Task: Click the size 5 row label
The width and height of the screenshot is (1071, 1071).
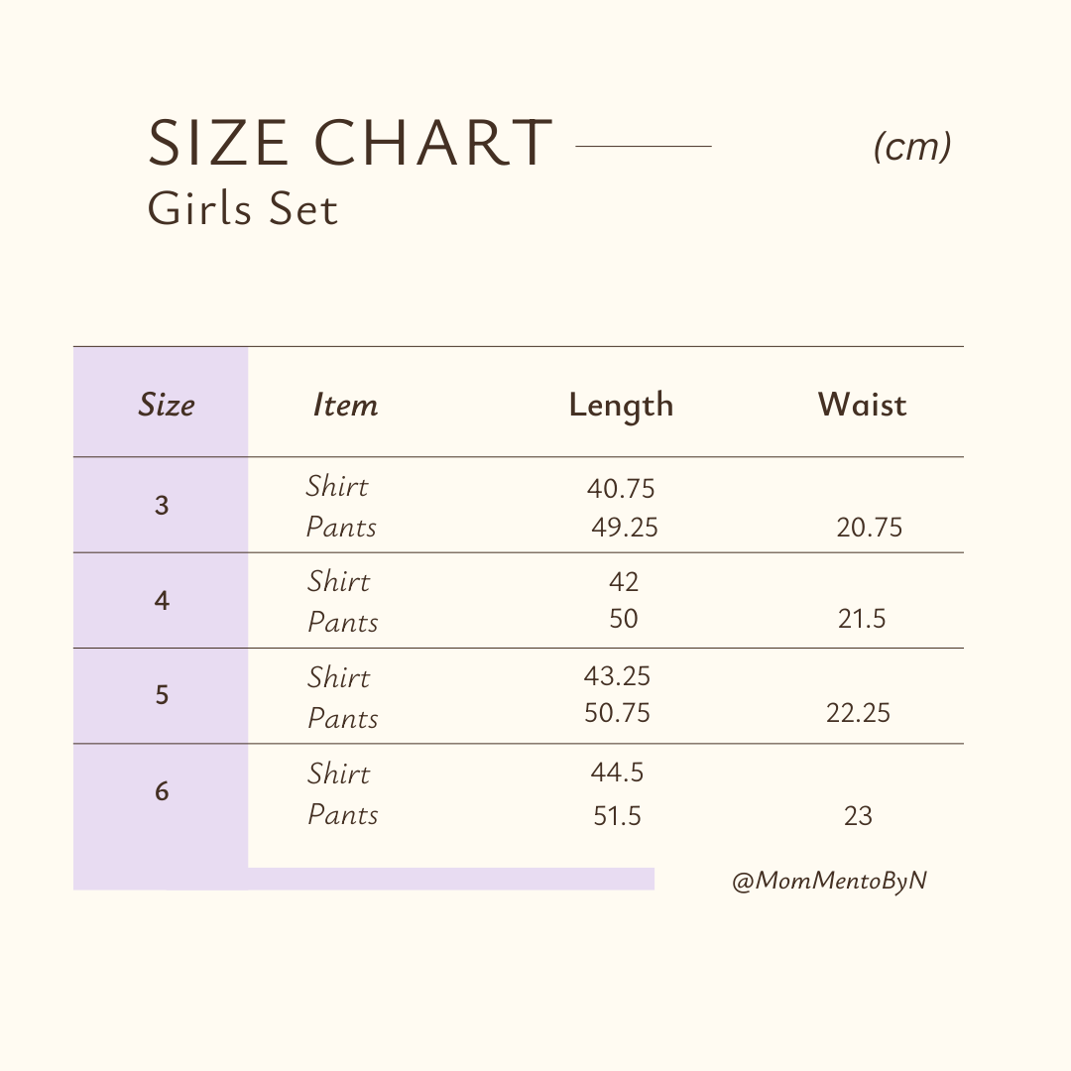Action: pos(162,695)
